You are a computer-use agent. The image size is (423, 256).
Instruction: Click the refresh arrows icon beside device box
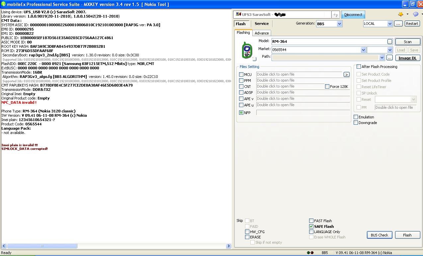point(336,15)
